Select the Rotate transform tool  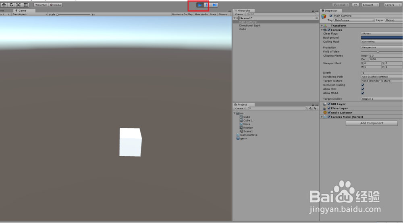click(11, 5)
